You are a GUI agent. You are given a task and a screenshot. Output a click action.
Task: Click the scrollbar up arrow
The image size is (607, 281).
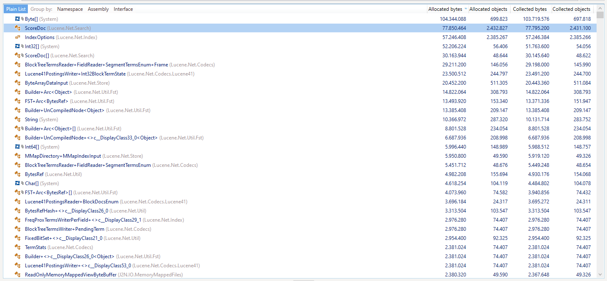(x=600, y=8)
